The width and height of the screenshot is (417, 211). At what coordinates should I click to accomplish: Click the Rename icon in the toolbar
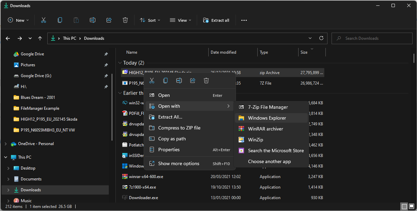click(93, 20)
